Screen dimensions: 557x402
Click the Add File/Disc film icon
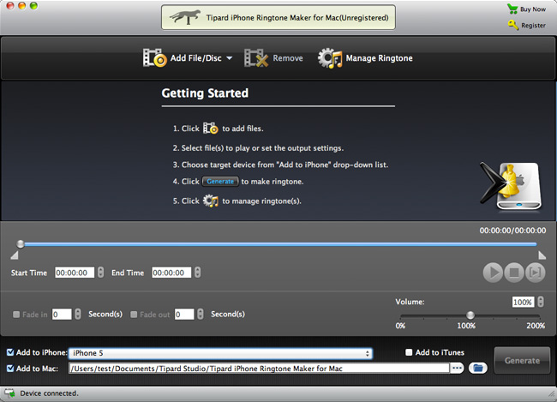[x=154, y=58]
